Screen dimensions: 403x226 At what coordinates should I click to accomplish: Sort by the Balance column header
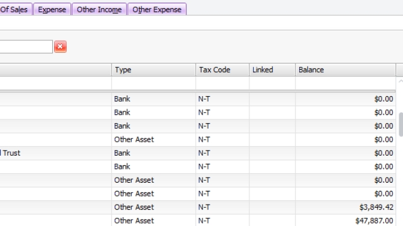click(x=346, y=70)
